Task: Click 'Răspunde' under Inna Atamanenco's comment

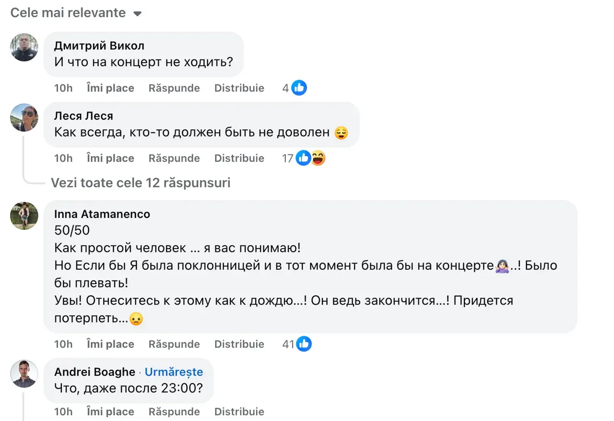Action: tap(174, 344)
